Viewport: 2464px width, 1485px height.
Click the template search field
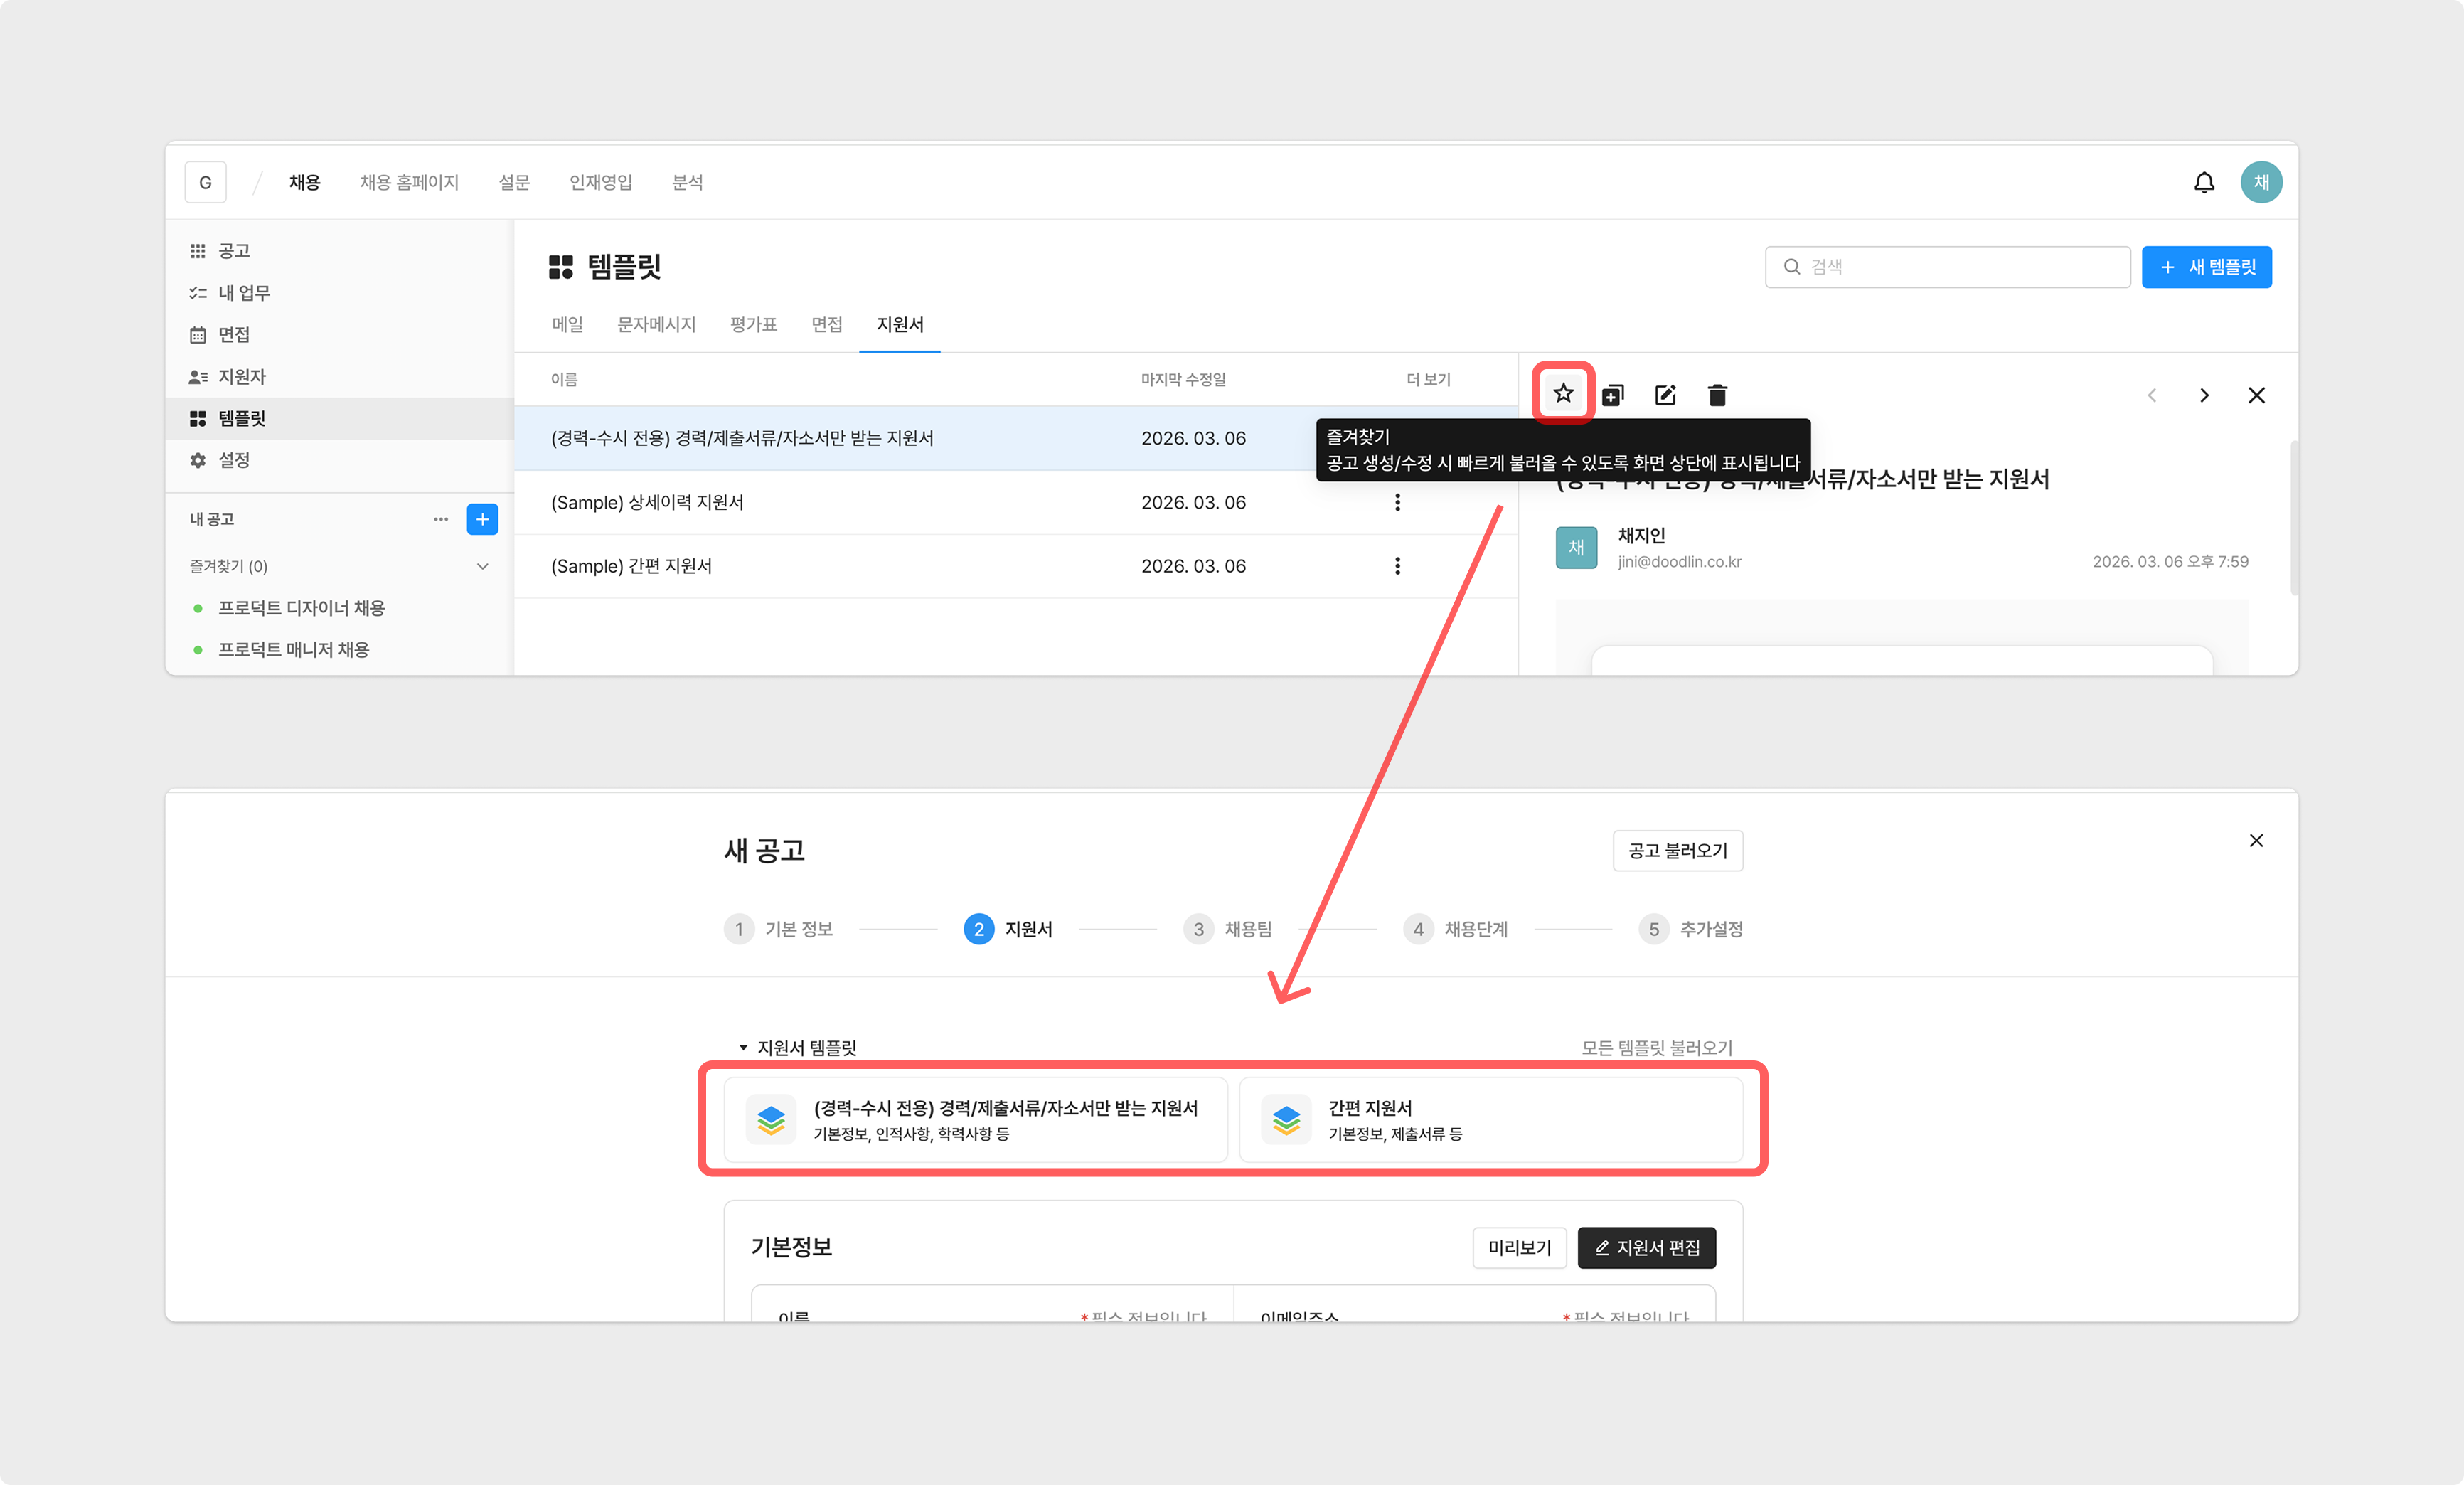pos(1948,267)
